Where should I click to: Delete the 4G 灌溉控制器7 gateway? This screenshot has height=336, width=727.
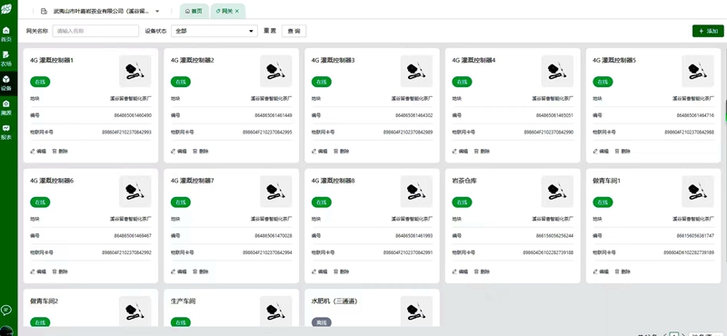point(200,272)
